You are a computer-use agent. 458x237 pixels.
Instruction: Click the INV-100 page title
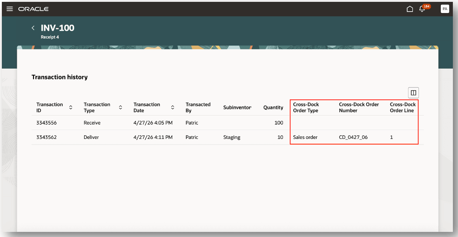[58, 28]
